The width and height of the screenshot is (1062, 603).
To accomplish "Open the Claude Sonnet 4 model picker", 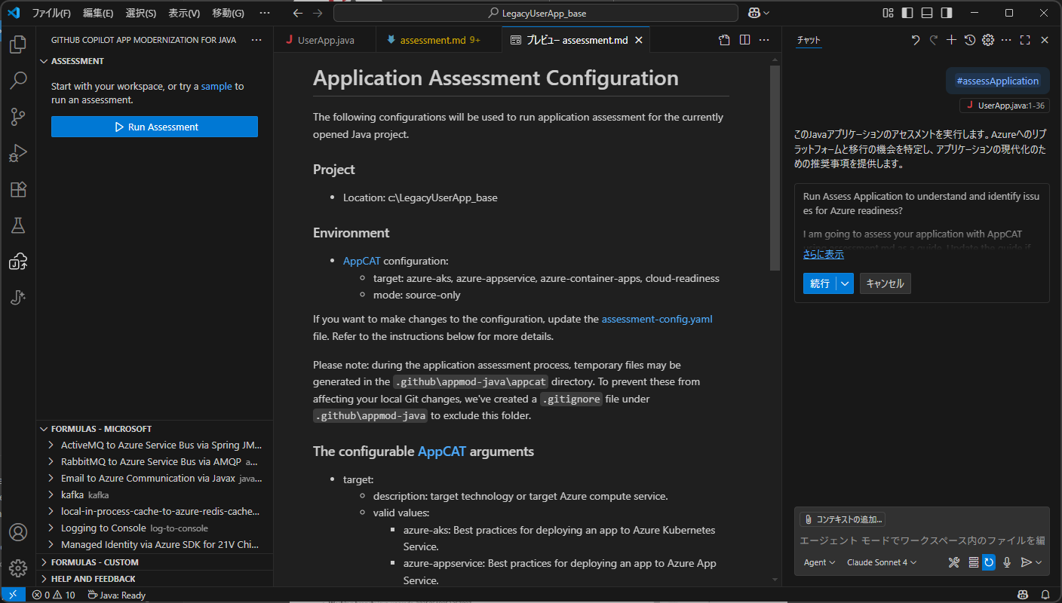I will click(882, 562).
